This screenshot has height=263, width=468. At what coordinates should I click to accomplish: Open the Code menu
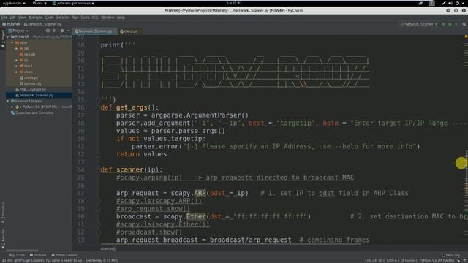[50, 18]
